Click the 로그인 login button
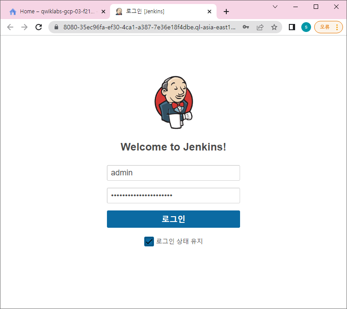347x309 pixels. coord(173,219)
